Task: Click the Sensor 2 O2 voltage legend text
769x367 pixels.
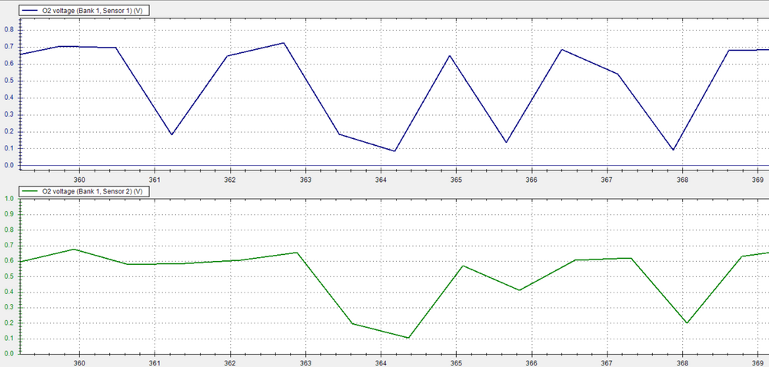Action: coord(93,191)
